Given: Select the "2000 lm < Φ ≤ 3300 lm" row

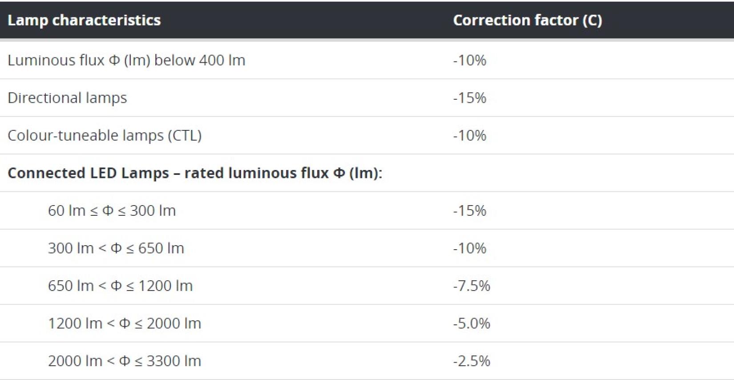Looking at the screenshot, I should [x=367, y=361].
